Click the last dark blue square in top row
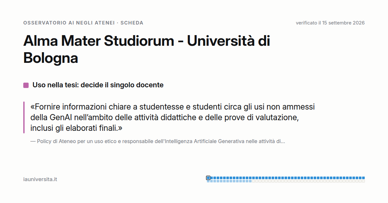Image resolution: width=388 pixels, height=203 pixels. tap(363, 178)
